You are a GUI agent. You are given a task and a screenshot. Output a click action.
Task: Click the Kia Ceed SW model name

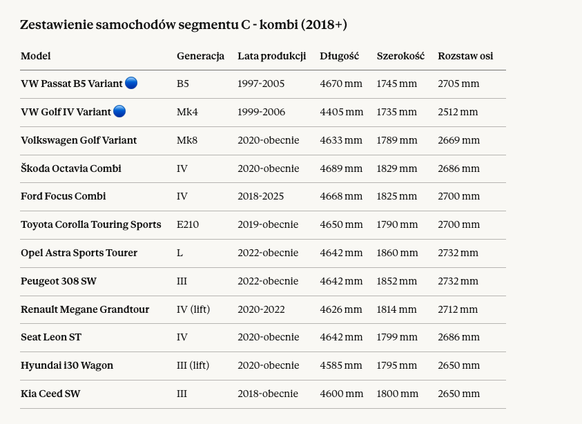[x=50, y=394]
